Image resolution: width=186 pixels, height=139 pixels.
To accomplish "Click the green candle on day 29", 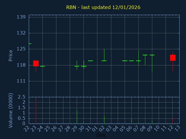I will tap(77, 66).
